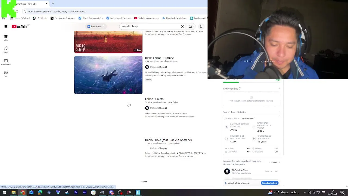Click the 79.6m maximum views value
Image resolution: width=348 pixels, height=196 pixels.
(233, 130)
